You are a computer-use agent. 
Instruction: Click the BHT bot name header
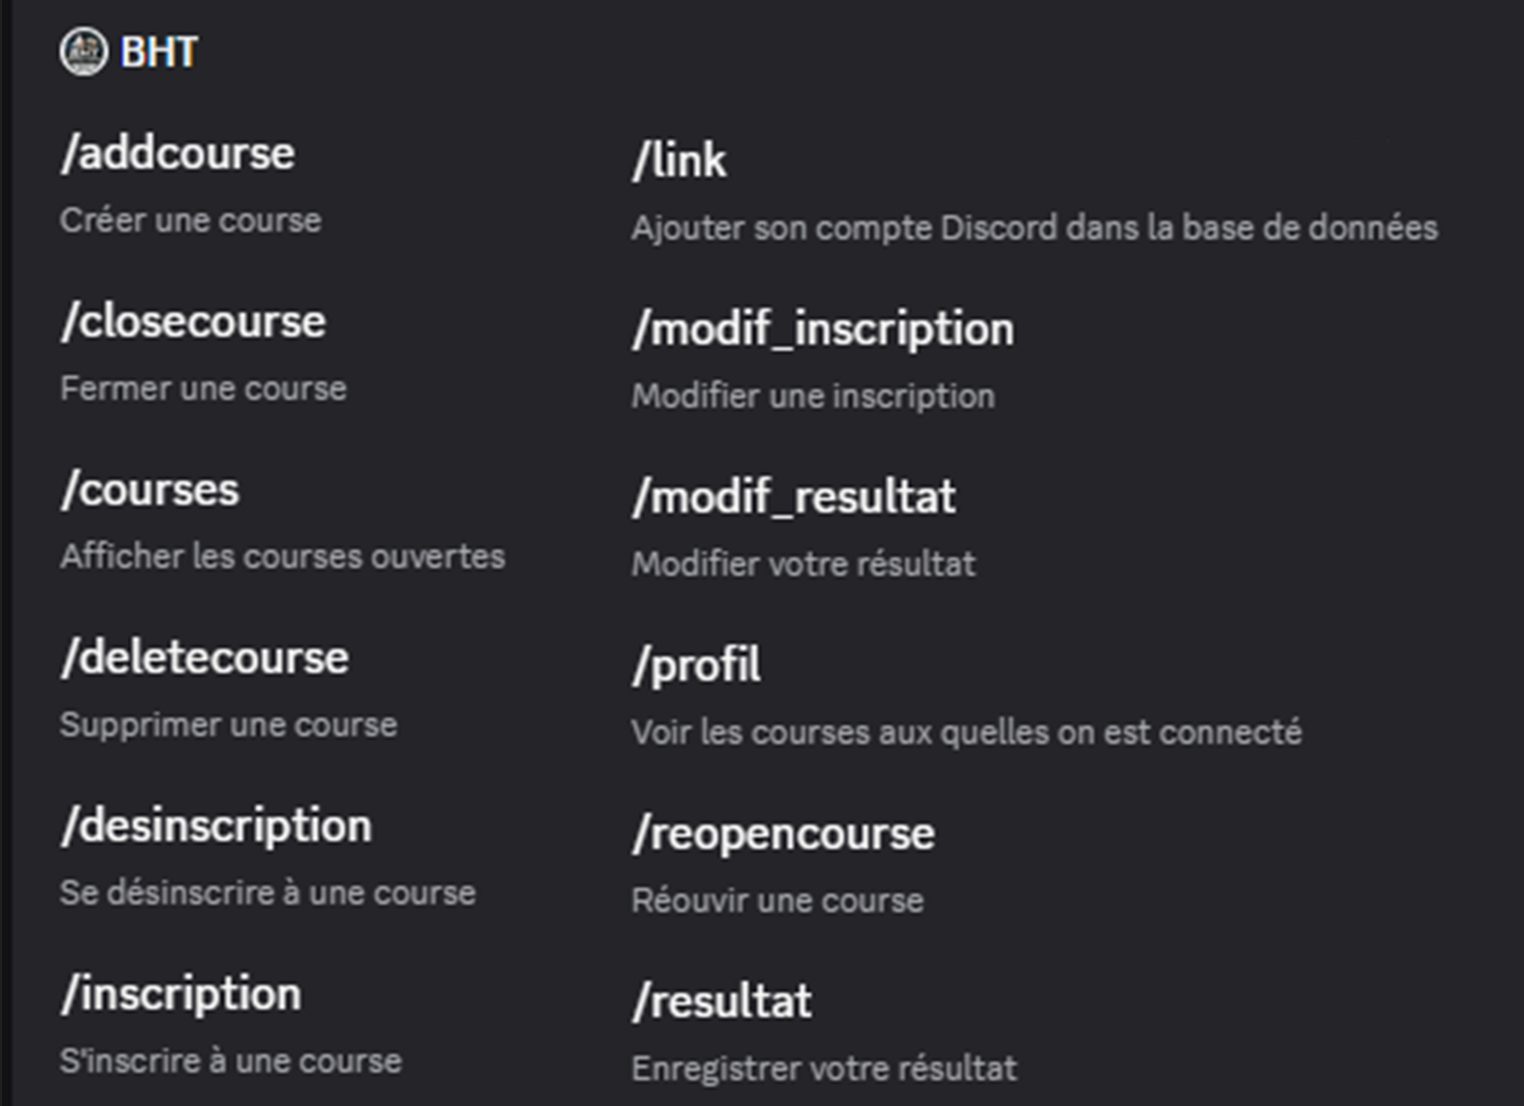tap(159, 52)
